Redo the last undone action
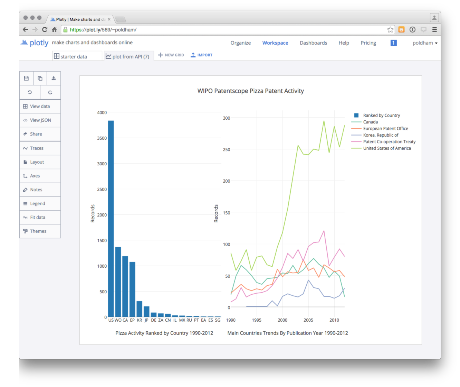The image size is (460, 387). (50, 92)
